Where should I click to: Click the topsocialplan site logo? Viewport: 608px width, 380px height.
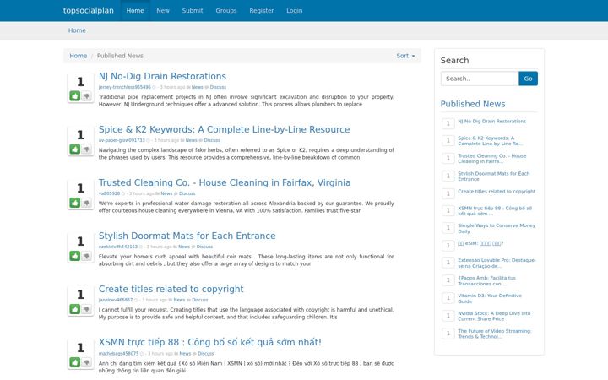(89, 10)
